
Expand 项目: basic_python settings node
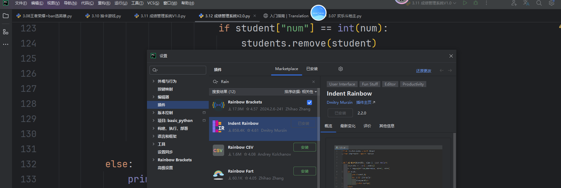(x=154, y=120)
